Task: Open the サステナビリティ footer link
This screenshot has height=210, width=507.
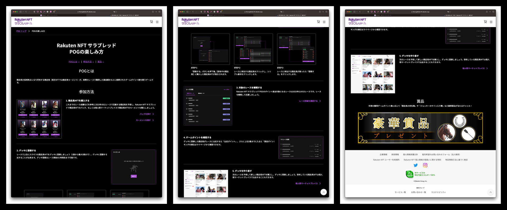Action: coord(439,192)
